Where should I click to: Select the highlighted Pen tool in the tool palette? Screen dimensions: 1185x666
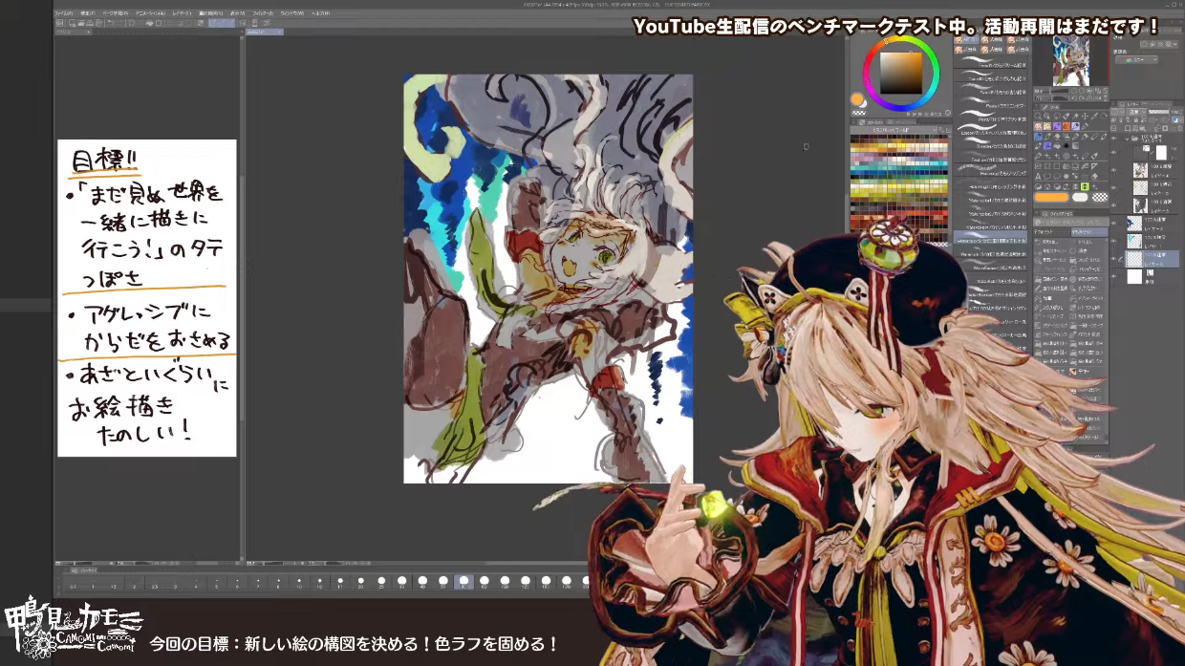click(1038, 137)
